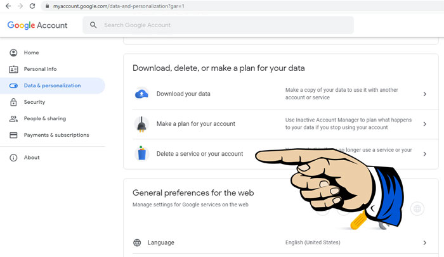Click the address bar URL

(119, 6)
